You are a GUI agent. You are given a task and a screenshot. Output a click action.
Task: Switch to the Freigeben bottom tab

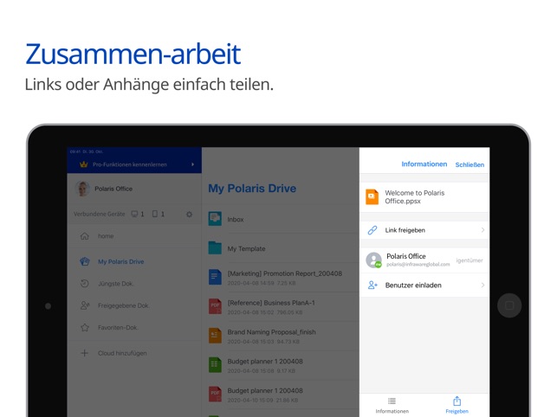tap(457, 405)
